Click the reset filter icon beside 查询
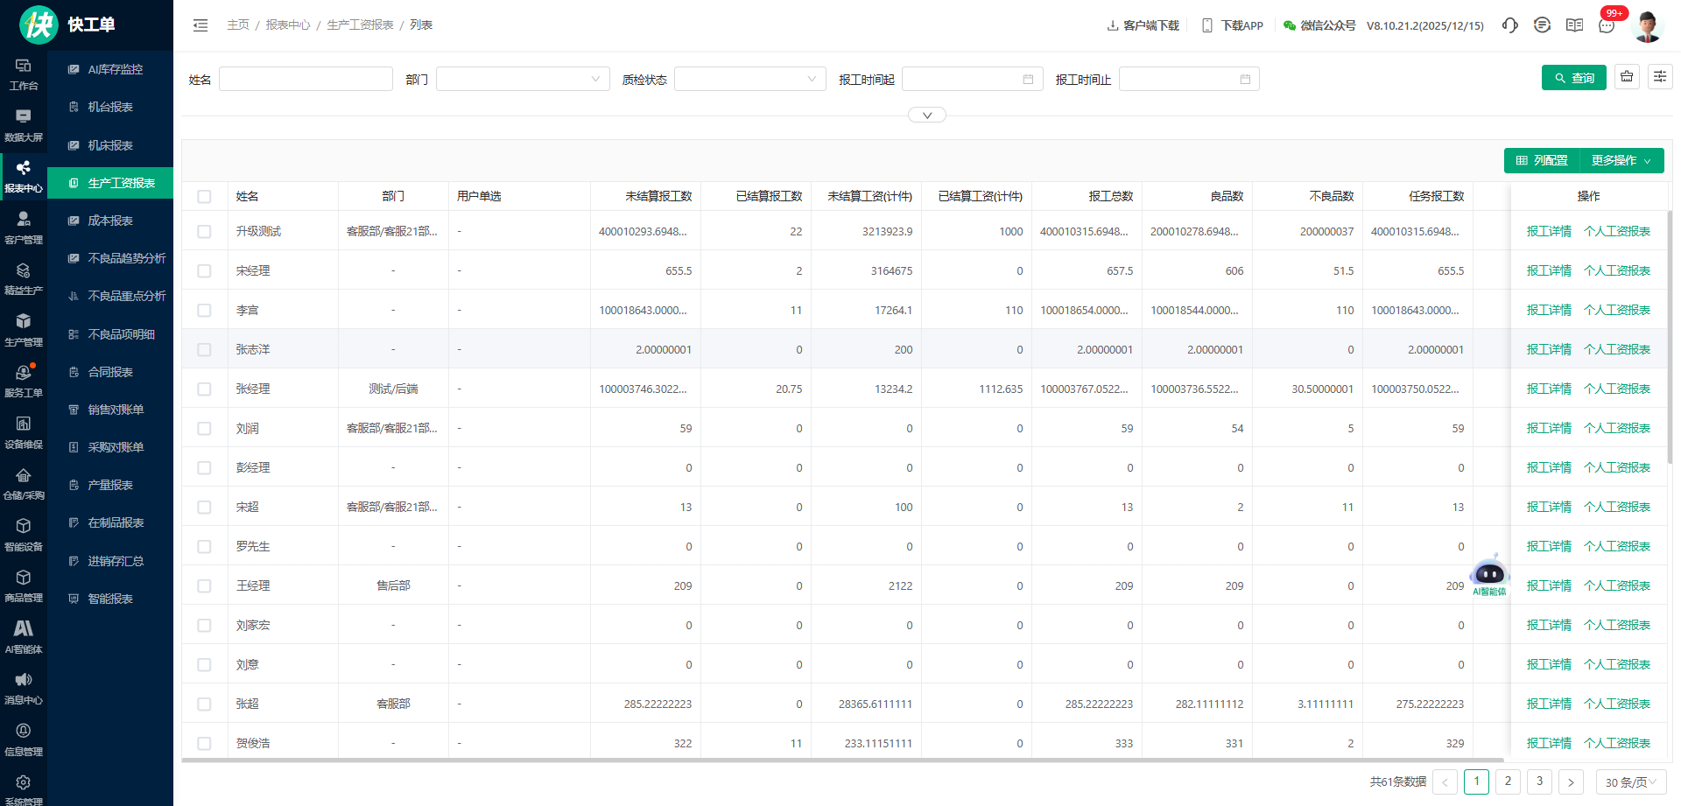 coord(1627,77)
